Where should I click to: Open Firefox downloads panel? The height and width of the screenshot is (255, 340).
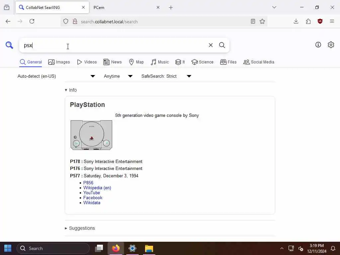click(296, 21)
